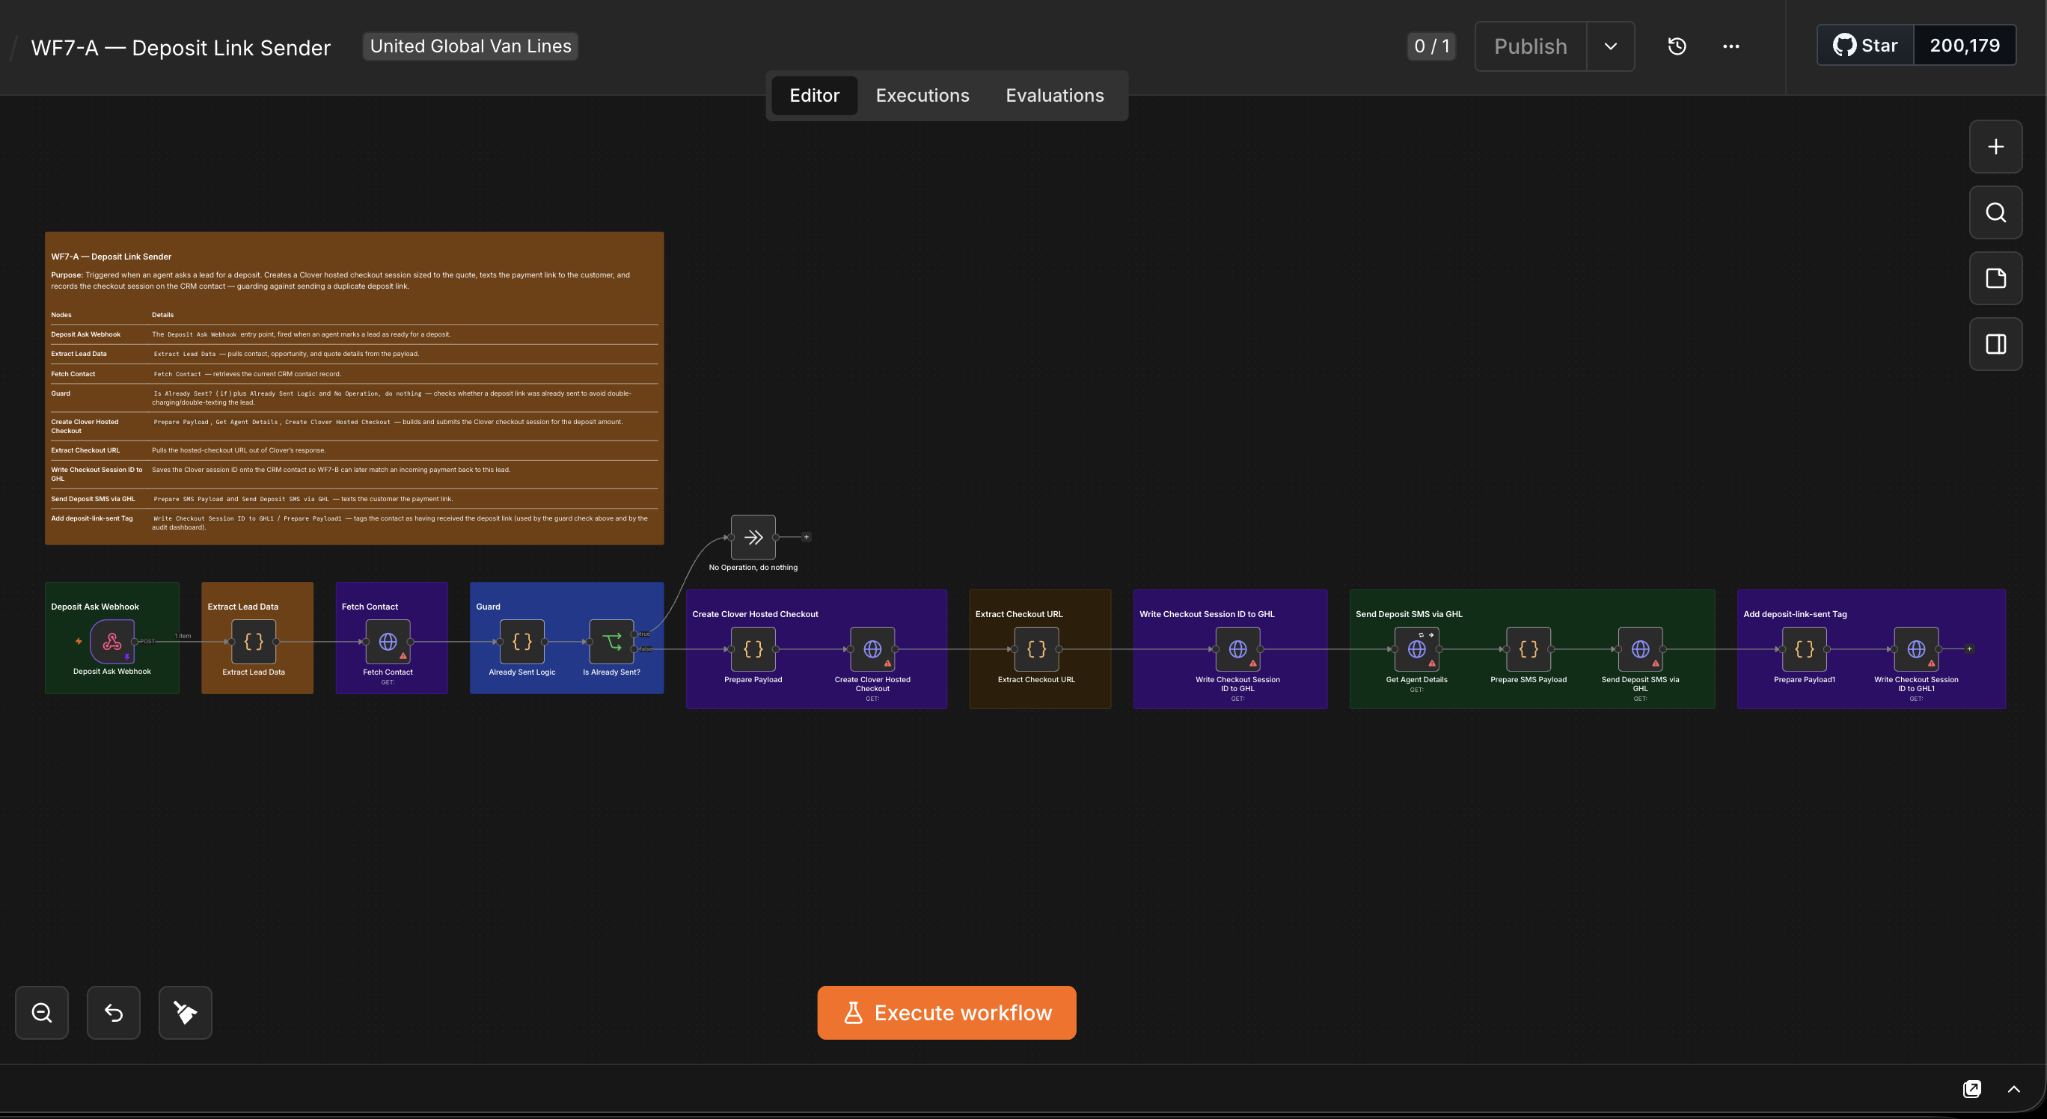This screenshot has height=1119, width=2047.
Task: Click the plus connector after Write Checkout Session ID to GHL1
Action: point(1969,649)
